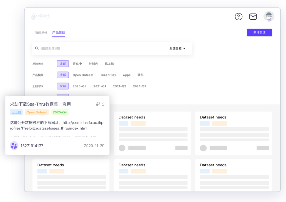Image resolution: width=286 pixels, height=202 pixels.
Task: Filter launch time by 2020-Q4
Action: (x=80, y=86)
